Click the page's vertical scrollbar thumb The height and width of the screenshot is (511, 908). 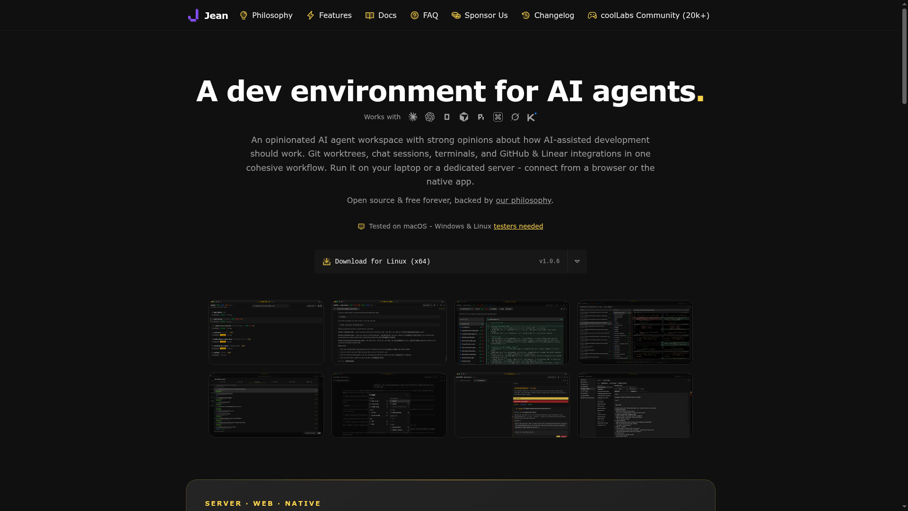905,56
